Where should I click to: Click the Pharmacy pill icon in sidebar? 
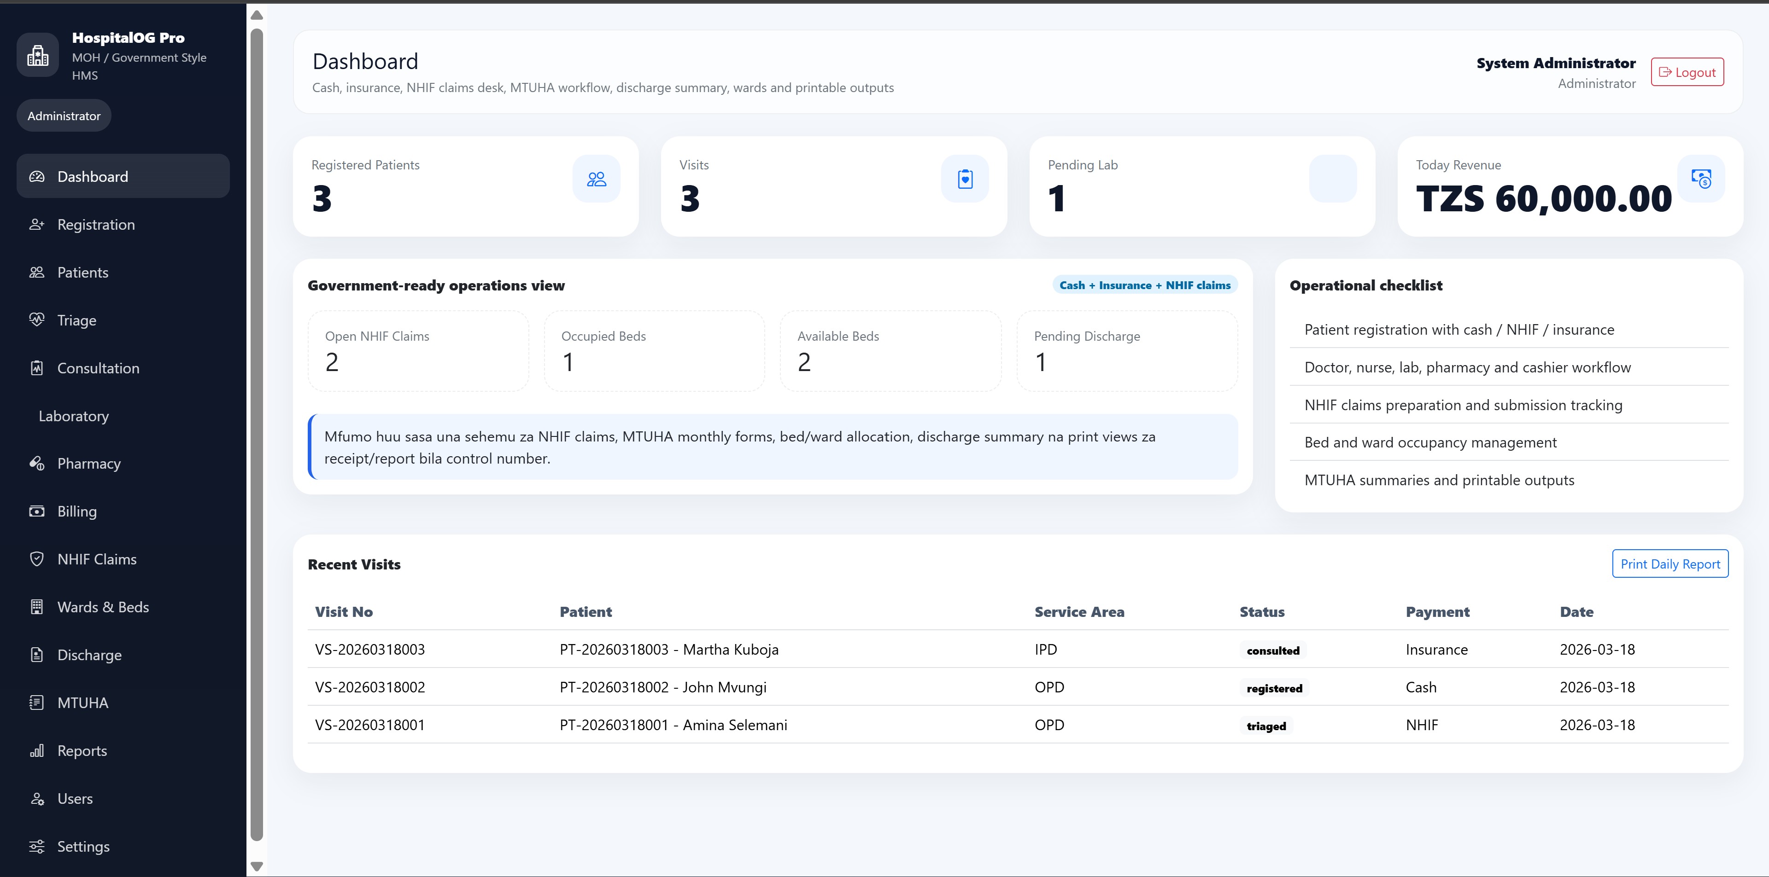coord(37,463)
